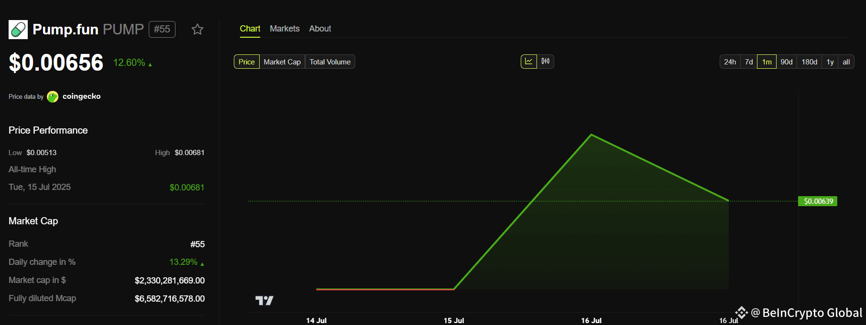The image size is (866, 325).
Task: Select the Market Cap chart mode
Action: point(282,62)
